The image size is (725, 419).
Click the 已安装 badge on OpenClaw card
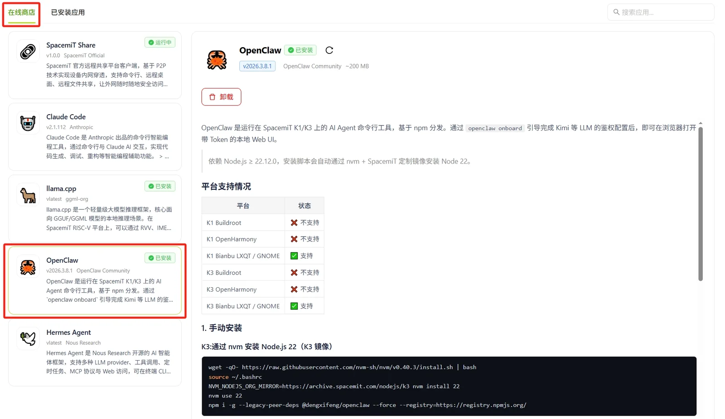pyautogui.click(x=160, y=258)
